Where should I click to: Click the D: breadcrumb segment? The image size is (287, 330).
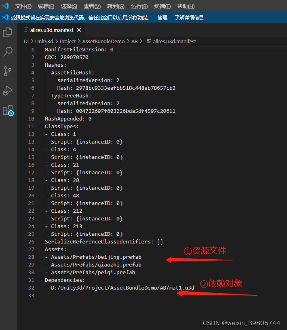pos(26,42)
